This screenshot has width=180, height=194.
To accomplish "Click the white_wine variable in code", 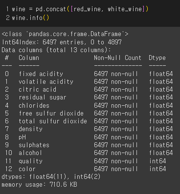I will [125, 9].
